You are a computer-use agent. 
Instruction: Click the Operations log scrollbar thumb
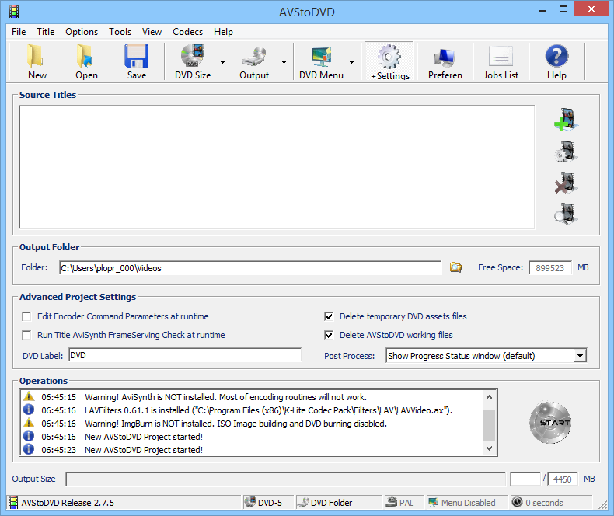point(489,425)
